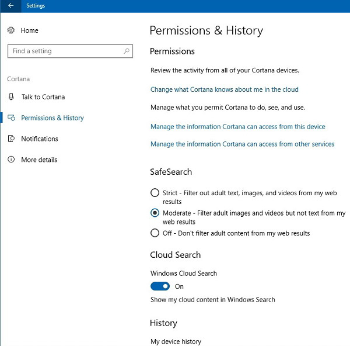Viewport: 350px width, 346px height.
Task: Open the Notifications section
Action: point(40,139)
